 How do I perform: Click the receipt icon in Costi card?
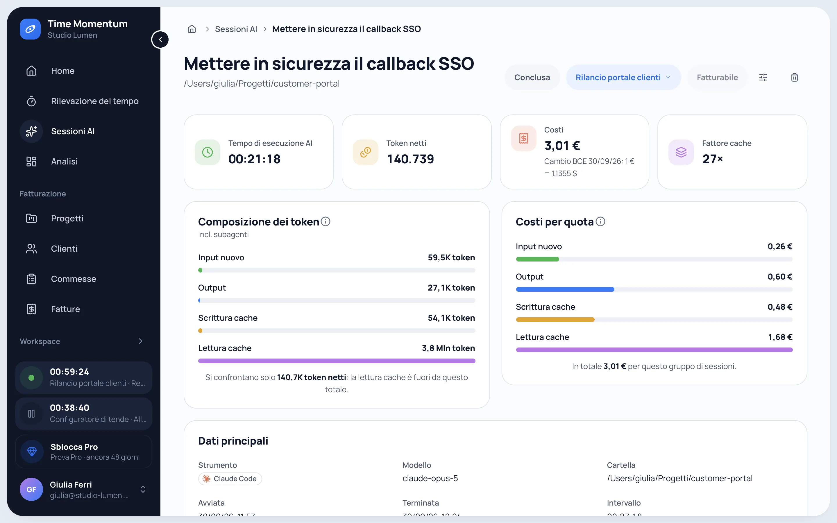(x=524, y=138)
